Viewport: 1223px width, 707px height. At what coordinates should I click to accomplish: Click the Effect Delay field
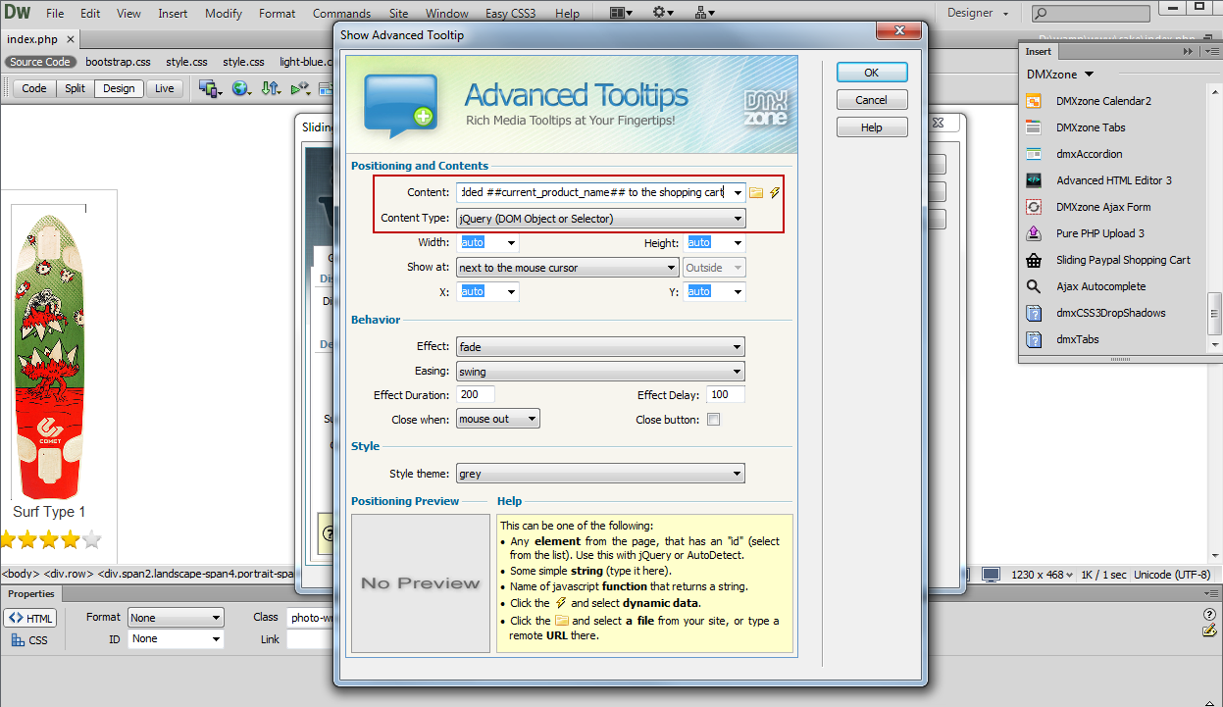coord(726,395)
